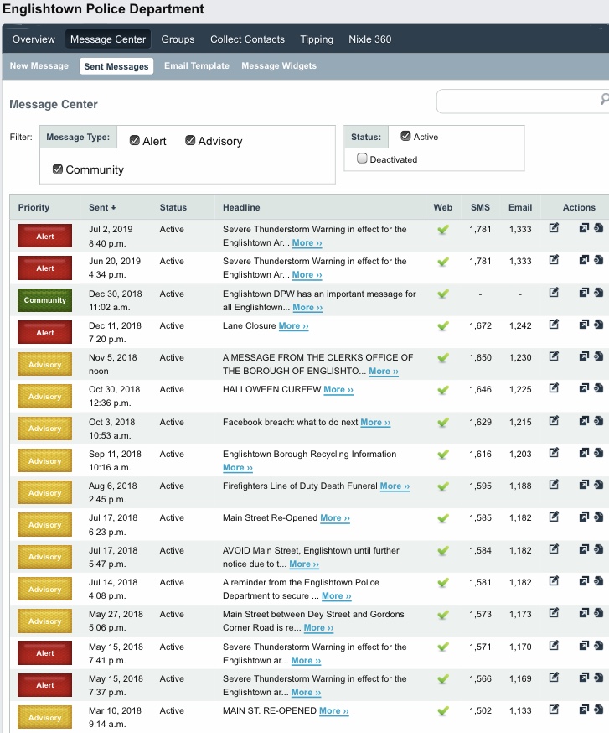
Task: Deactivate the Dec 30, 2018 Community message
Action: [599, 293]
